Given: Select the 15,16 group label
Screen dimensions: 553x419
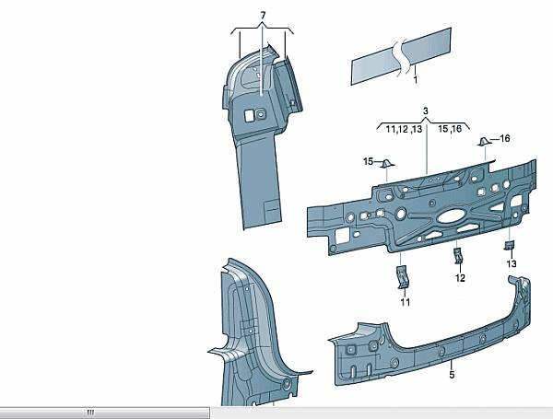Looking at the screenshot, I should click(x=452, y=131).
